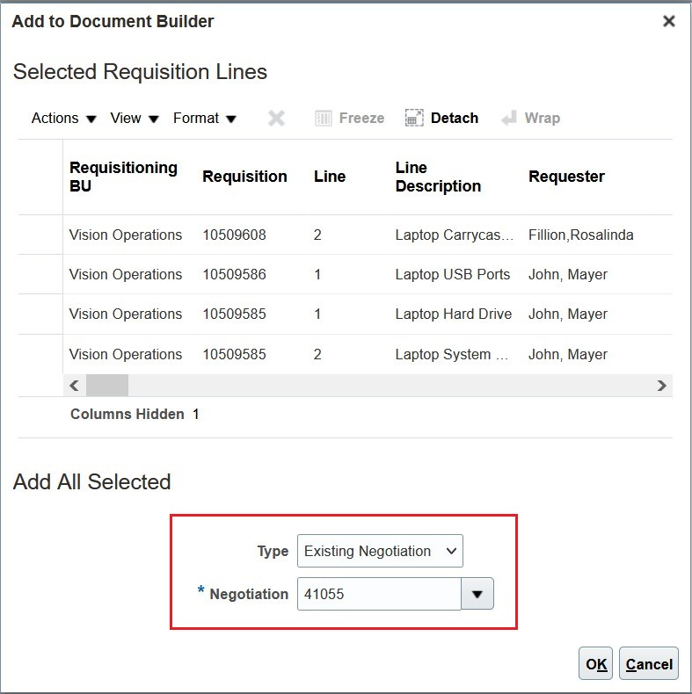Screen dimensions: 692x694
Task: Click the Wrap text icon
Action: point(509,119)
